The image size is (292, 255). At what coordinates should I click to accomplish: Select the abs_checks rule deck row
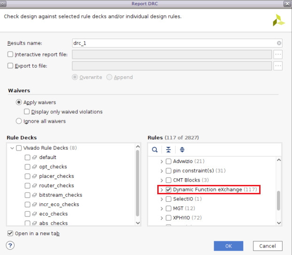(53, 223)
